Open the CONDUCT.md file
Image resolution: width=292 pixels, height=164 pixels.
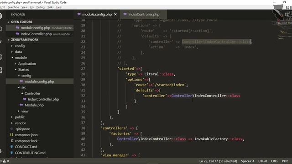pyautogui.click(x=26, y=147)
